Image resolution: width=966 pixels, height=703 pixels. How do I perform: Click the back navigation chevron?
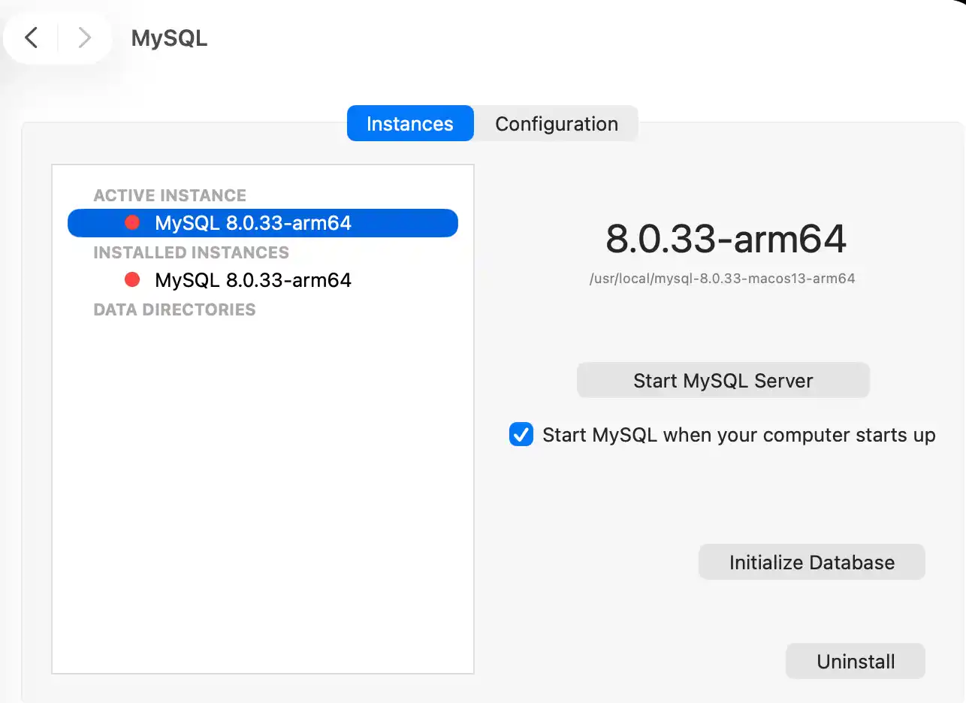point(31,37)
